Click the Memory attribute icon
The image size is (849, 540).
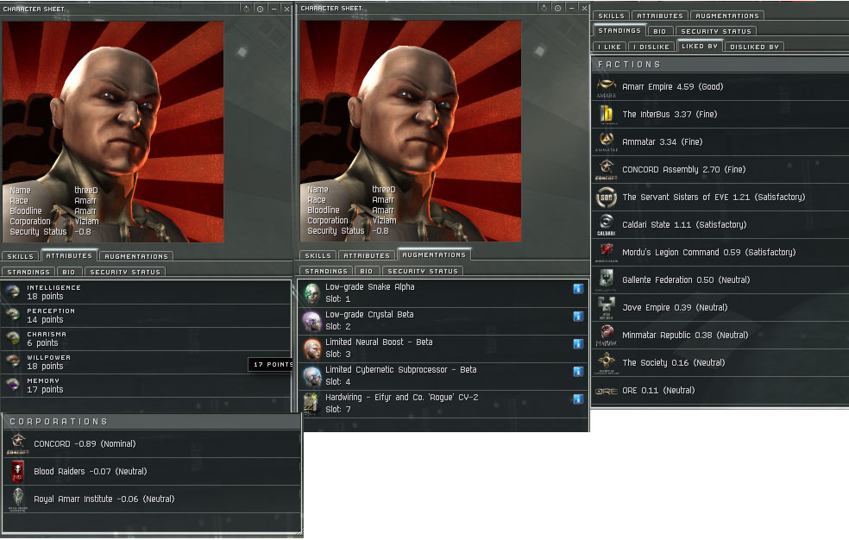tap(13, 385)
